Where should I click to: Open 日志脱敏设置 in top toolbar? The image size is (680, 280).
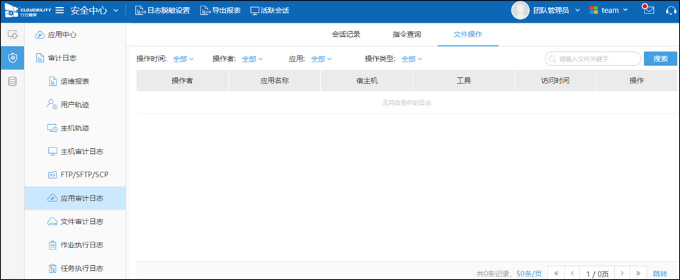(163, 11)
